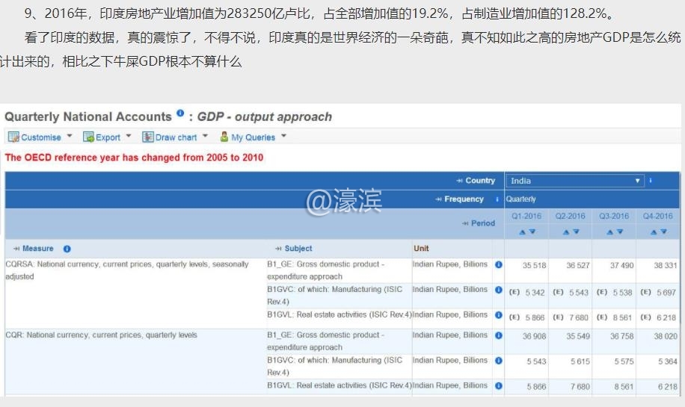Expand the Customise dropdown arrow
This screenshot has width=685, height=407.
pyautogui.click(x=70, y=136)
